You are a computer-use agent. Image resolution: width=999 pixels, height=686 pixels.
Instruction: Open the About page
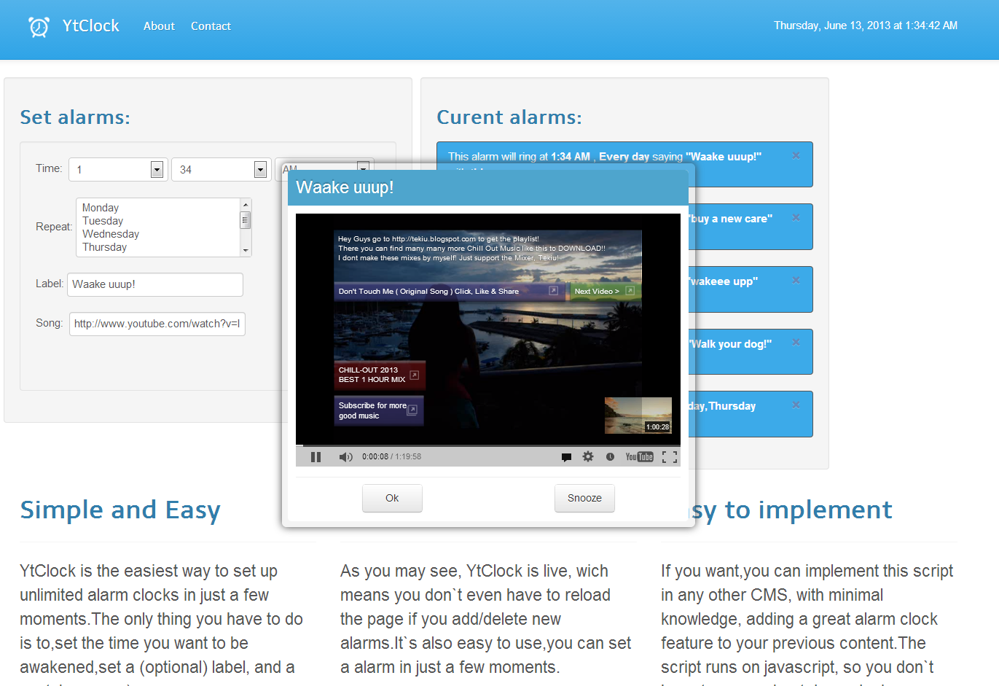click(159, 26)
